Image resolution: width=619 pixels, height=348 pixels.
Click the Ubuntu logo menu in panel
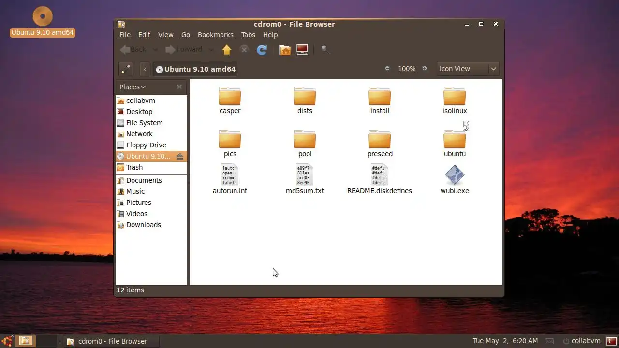(x=7, y=341)
